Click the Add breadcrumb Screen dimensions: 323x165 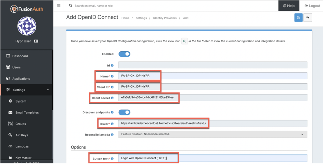pos(186,18)
